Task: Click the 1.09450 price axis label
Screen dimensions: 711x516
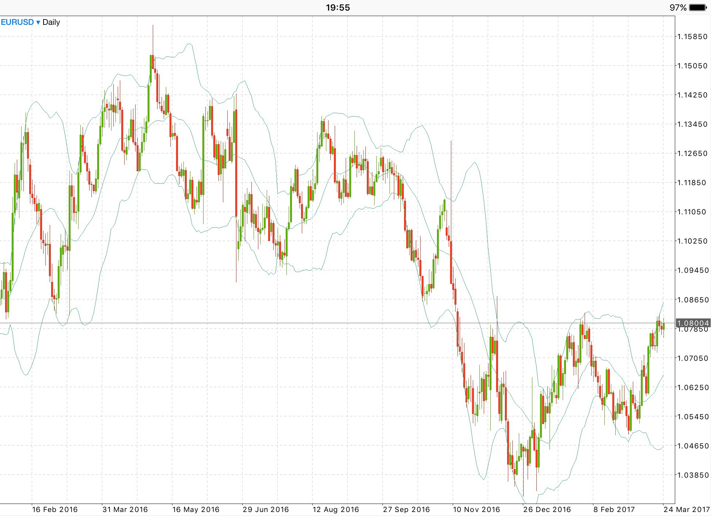Action: pos(693,270)
